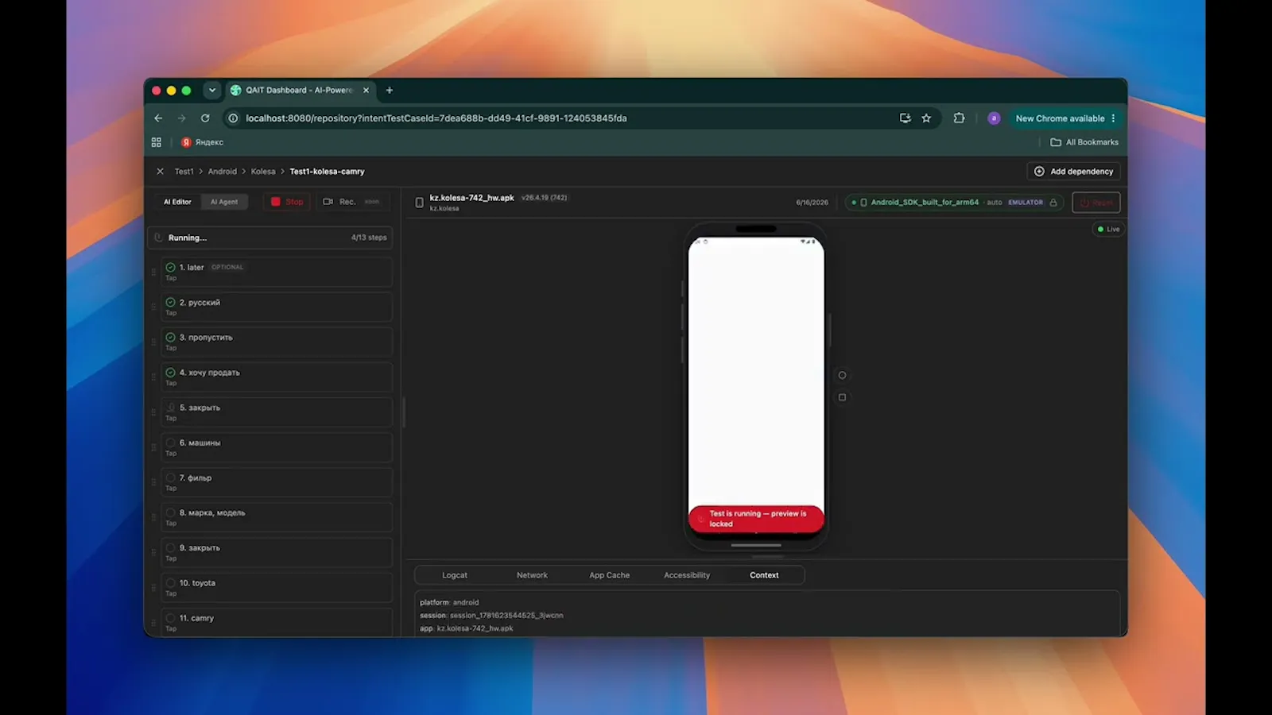
Task: Click green check icon on step 3. пропустить
Action: pyautogui.click(x=170, y=338)
